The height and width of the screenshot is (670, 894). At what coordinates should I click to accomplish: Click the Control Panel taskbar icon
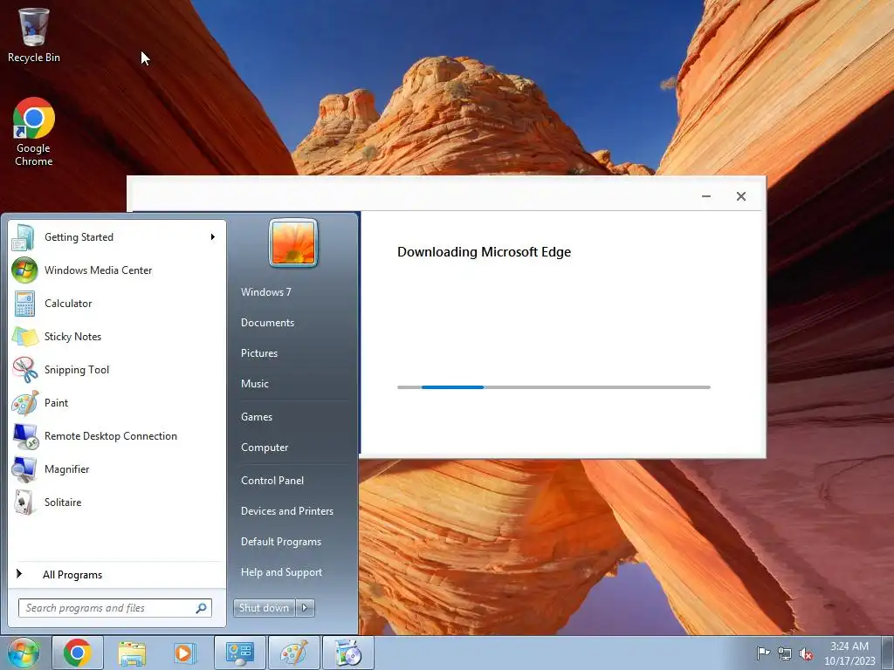[x=239, y=653]
